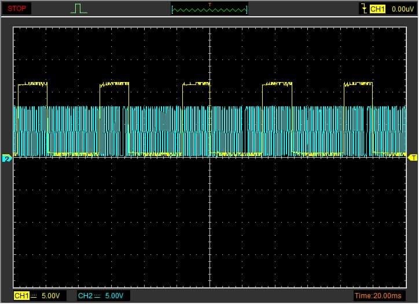Click the CH1 DC coupling symbol
The image size is (419, 304).
click(x=34, y=296)
